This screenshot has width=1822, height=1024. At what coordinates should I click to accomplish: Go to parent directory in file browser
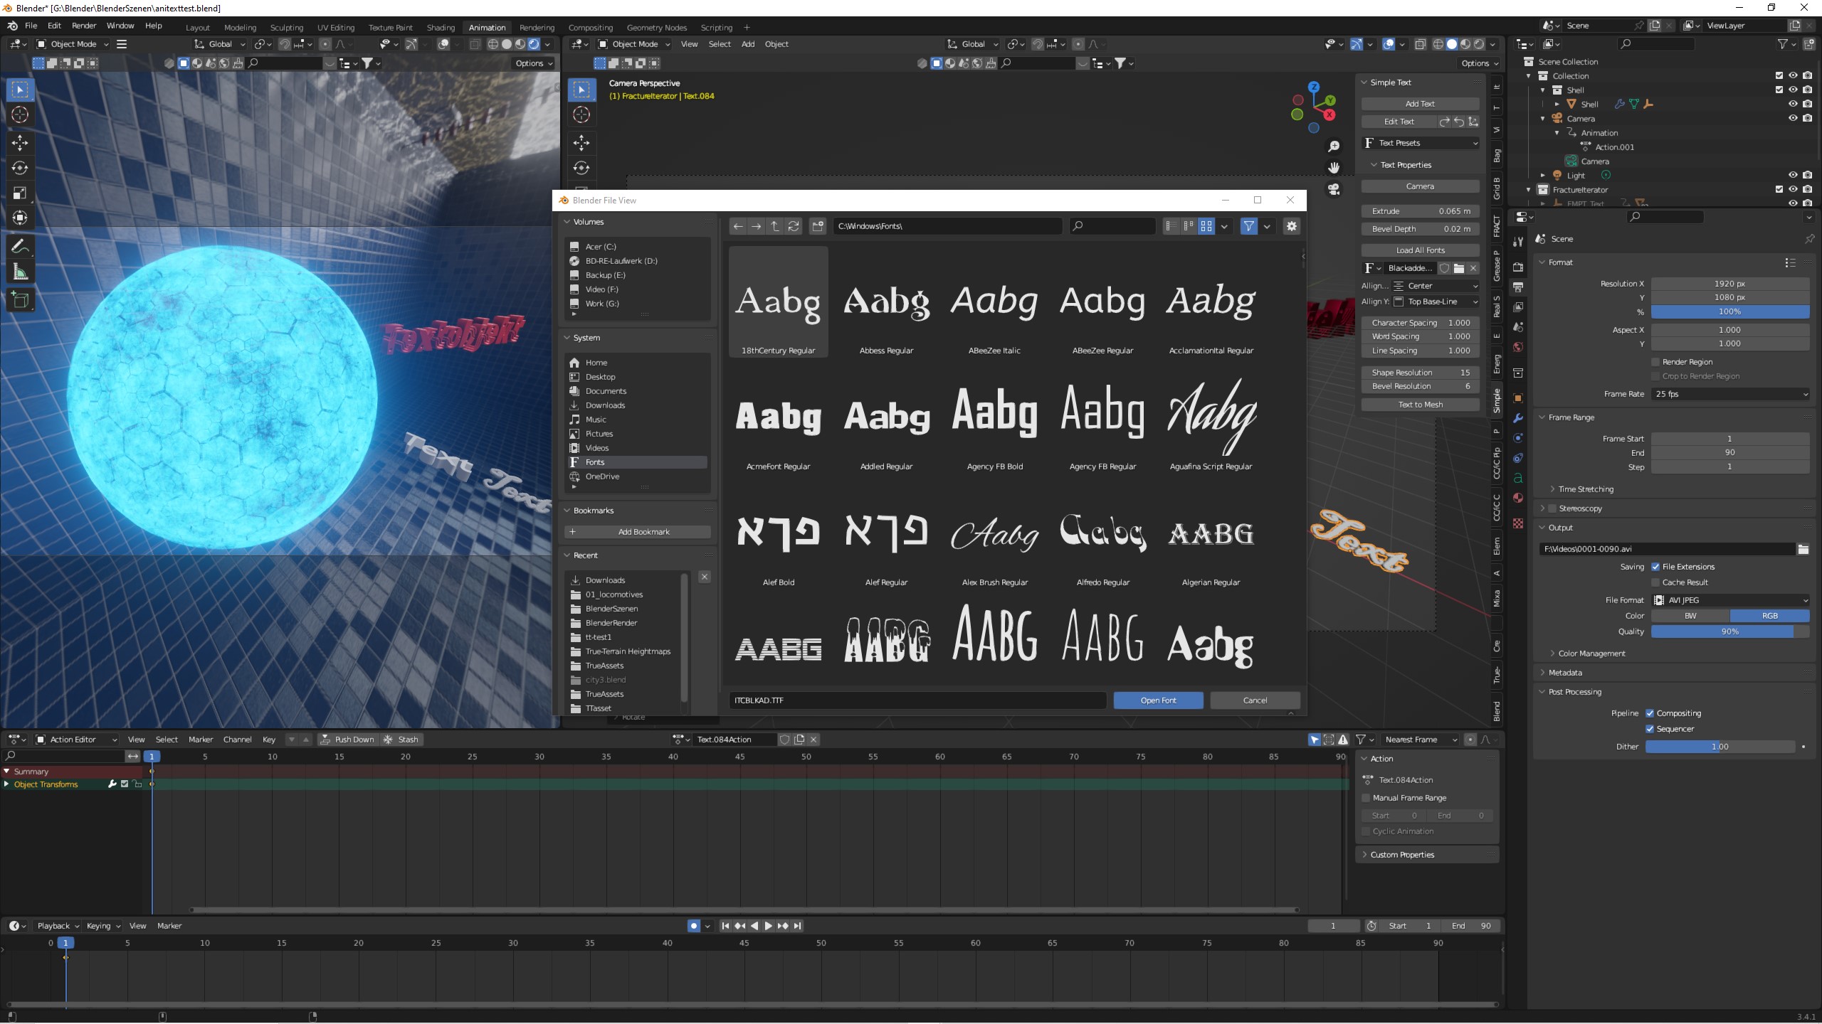(x=775, y=226)
